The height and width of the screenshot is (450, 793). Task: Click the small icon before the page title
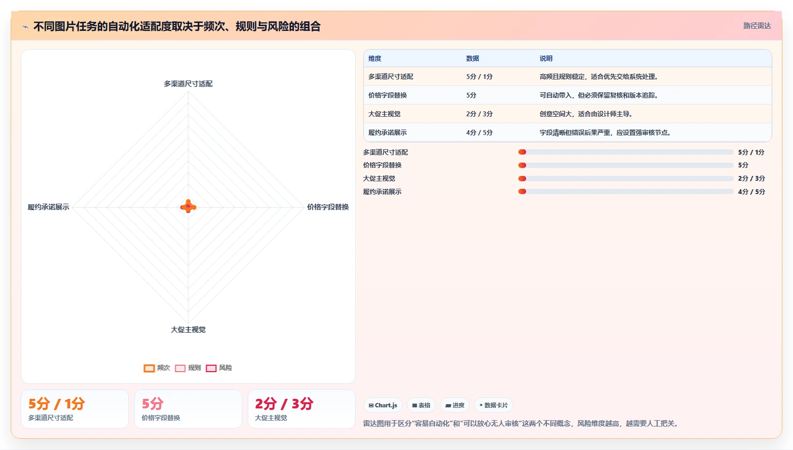point(25,27)
